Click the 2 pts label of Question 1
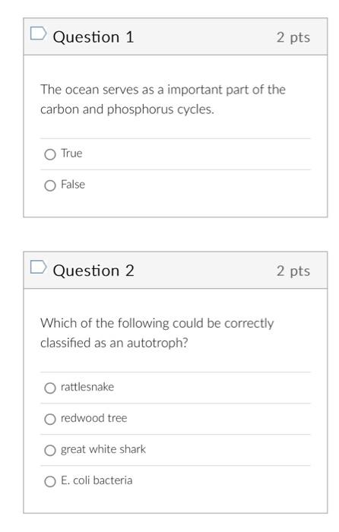339x532 pixels. tap(293, 37)
